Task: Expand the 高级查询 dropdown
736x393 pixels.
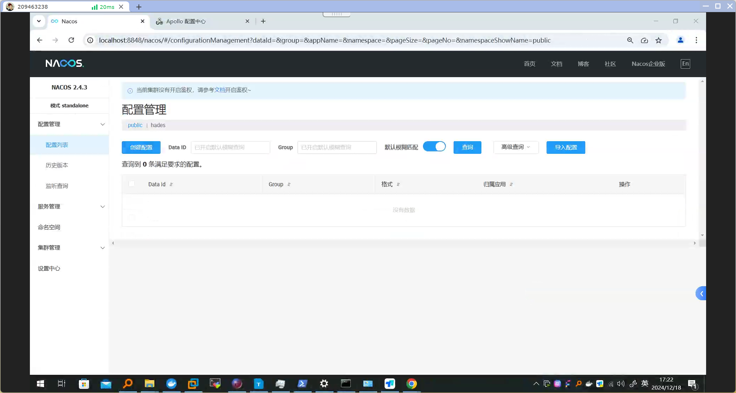Action: [515, 147]
